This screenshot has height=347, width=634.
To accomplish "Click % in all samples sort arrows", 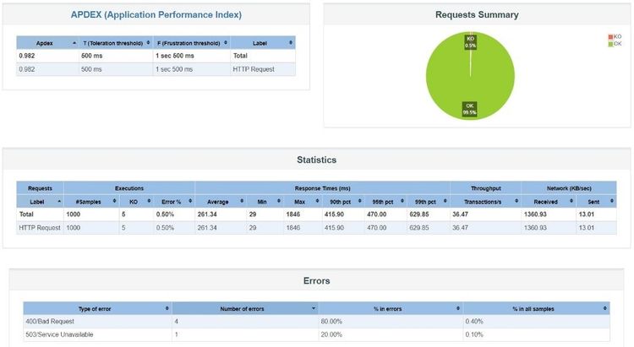I will click(605, 308).
